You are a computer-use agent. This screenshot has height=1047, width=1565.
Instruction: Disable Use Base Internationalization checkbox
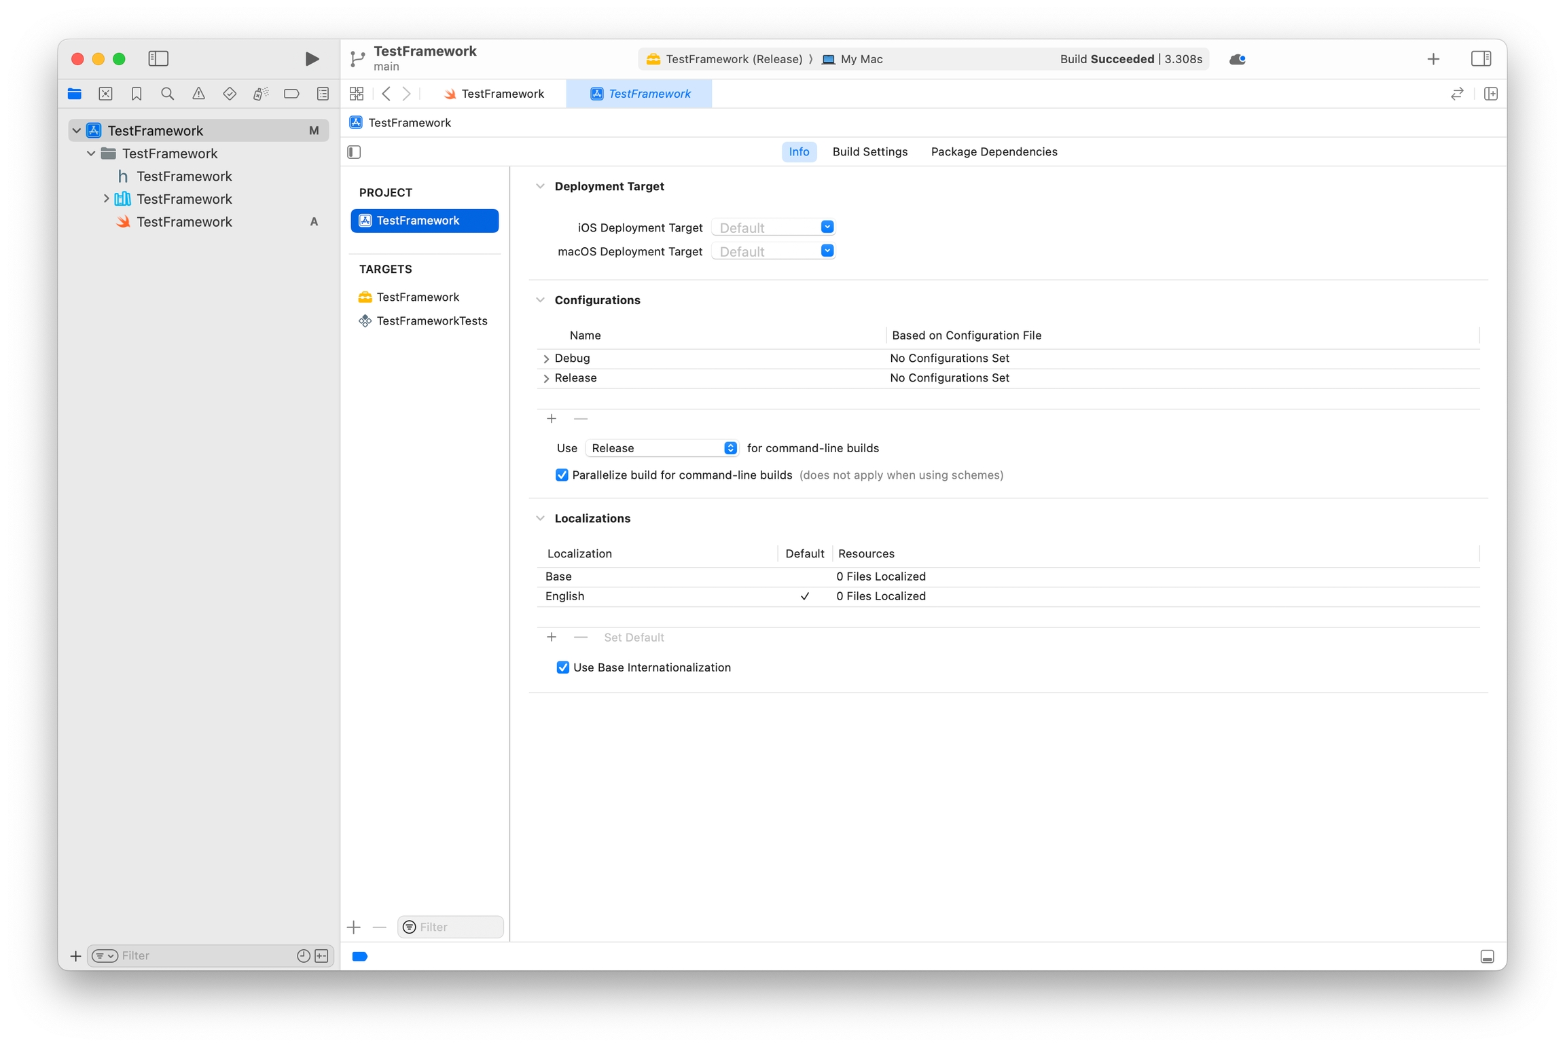click(562, 667)
